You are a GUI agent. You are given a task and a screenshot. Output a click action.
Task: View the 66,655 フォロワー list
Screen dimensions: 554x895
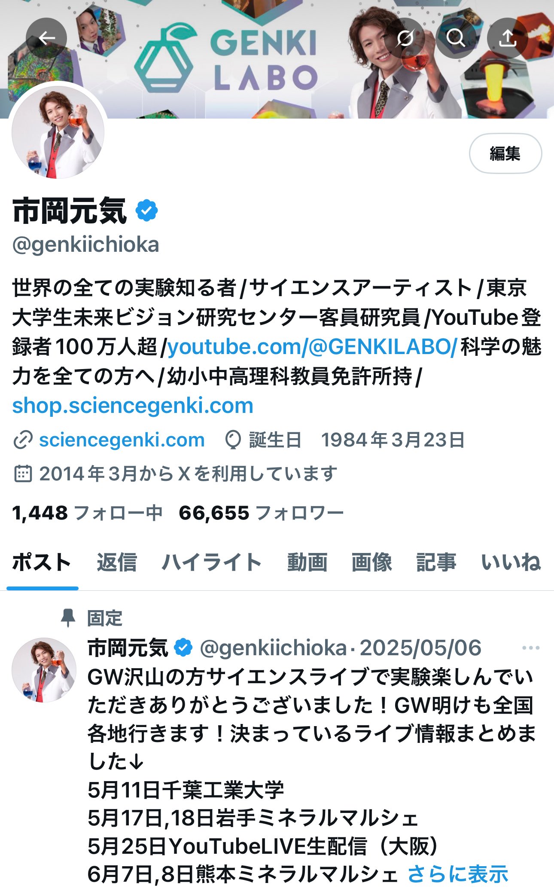[261, 513]
